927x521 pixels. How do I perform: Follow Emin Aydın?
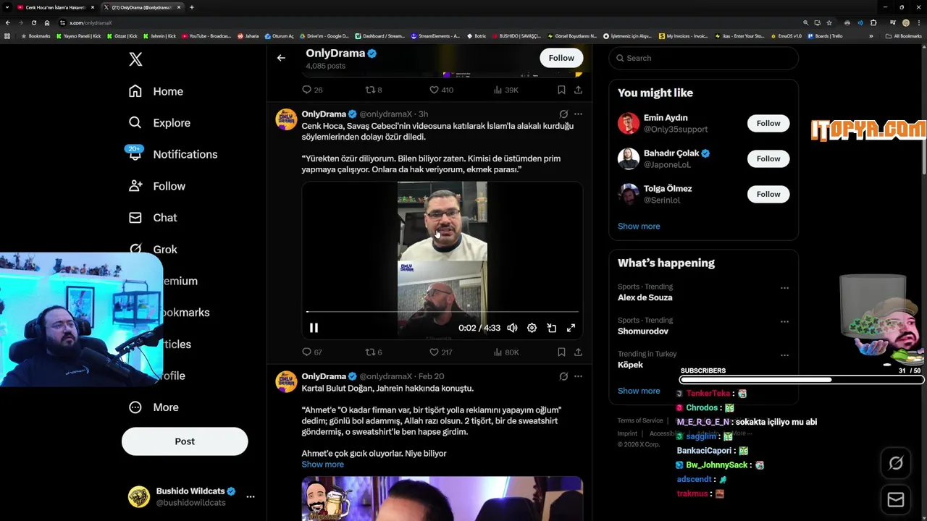click(768, 124)
